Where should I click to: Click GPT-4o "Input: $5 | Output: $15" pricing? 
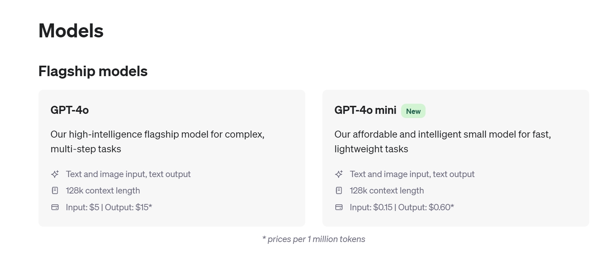click(x=109, y=207)
